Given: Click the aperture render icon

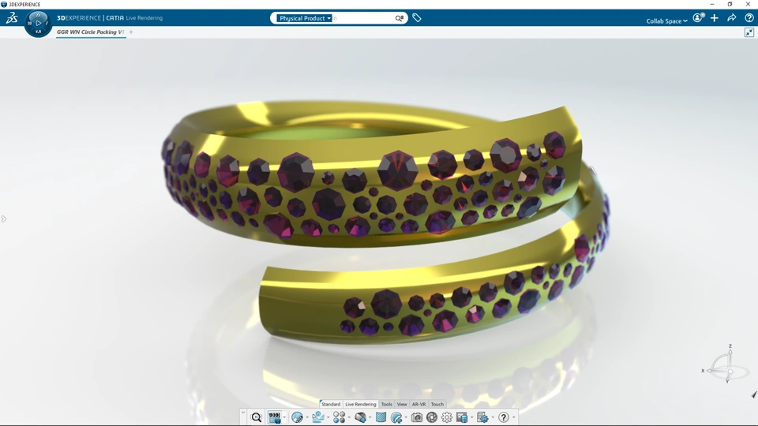Looking at the screenshot, I should coord(432,417).
